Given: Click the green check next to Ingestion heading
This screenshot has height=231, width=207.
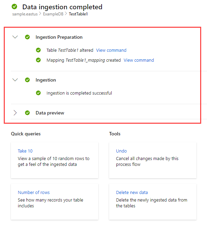Looking at the screenshot, I should [27, 80].
